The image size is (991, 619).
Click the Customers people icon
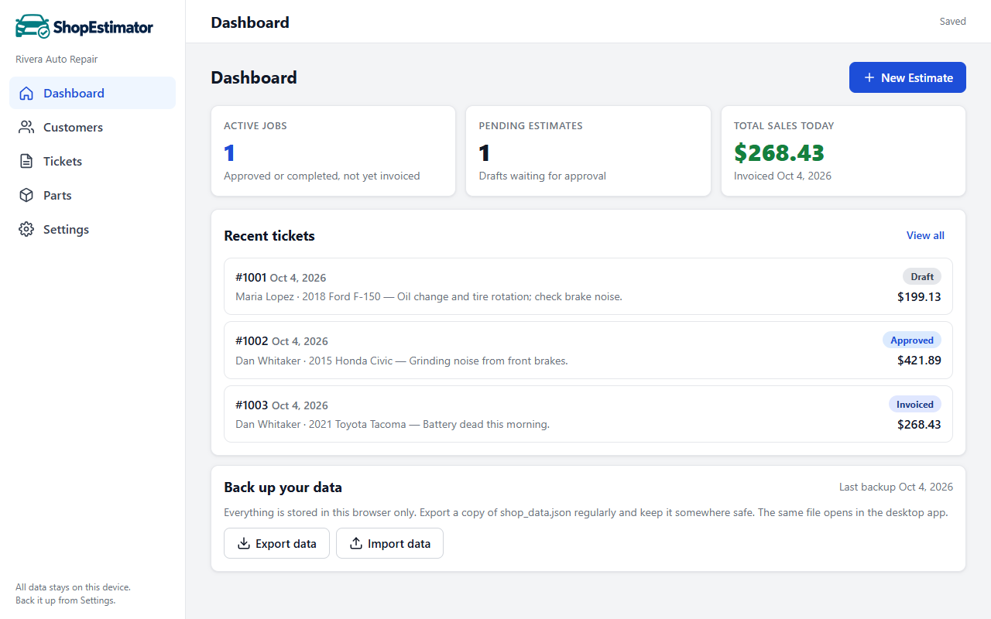[26, 128]
